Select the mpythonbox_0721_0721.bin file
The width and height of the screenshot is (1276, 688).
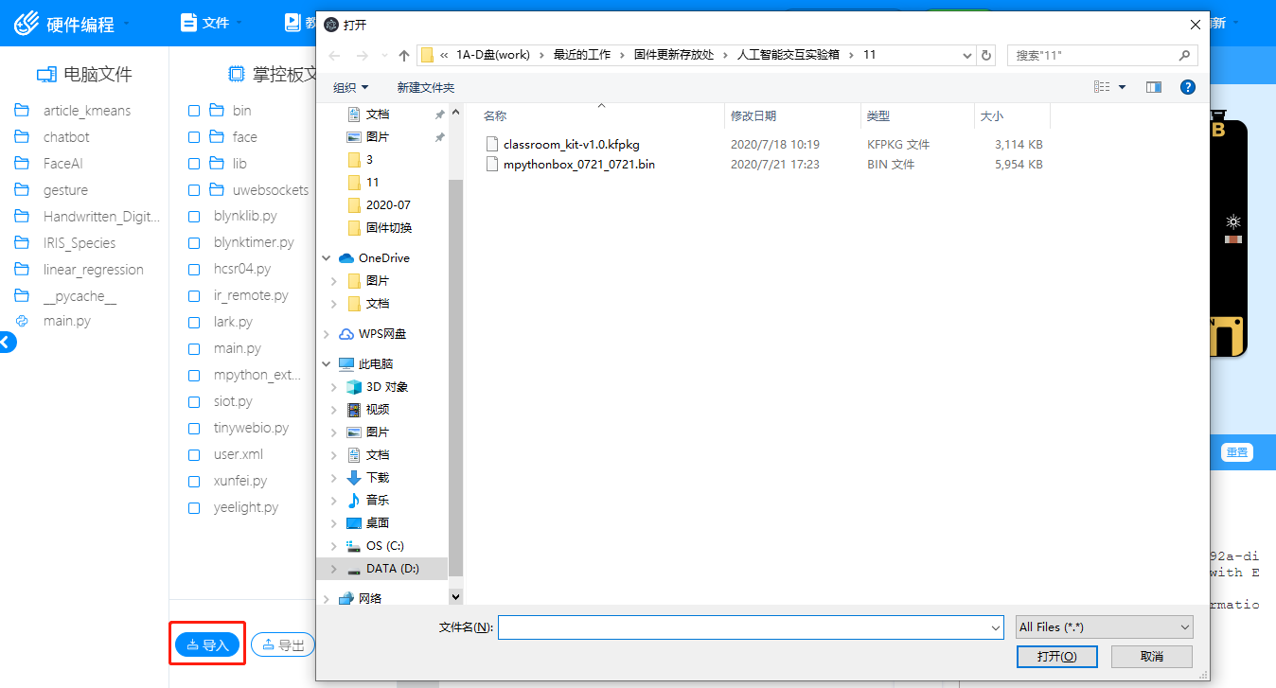[570, 164]
